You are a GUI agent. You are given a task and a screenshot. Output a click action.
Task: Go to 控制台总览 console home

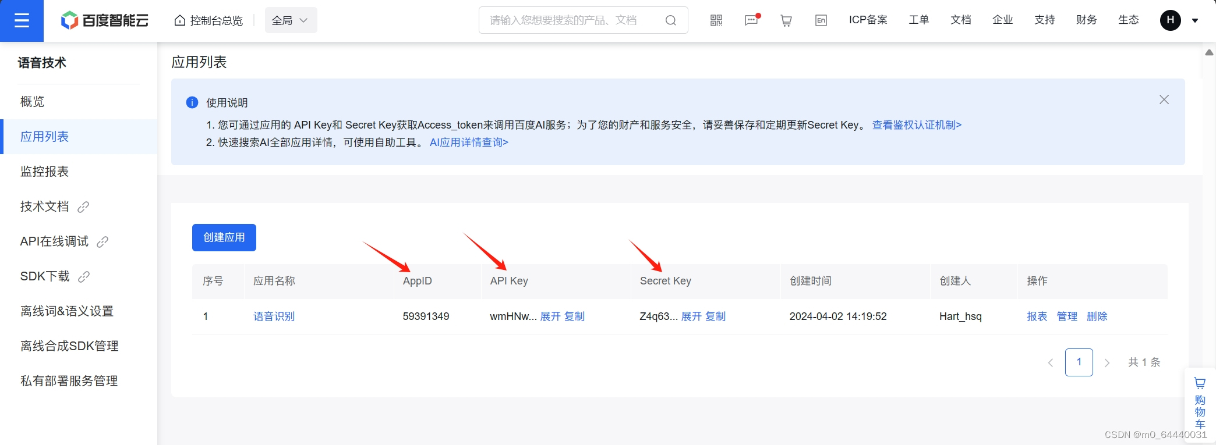pyautogui.click(x=208, y=20)
